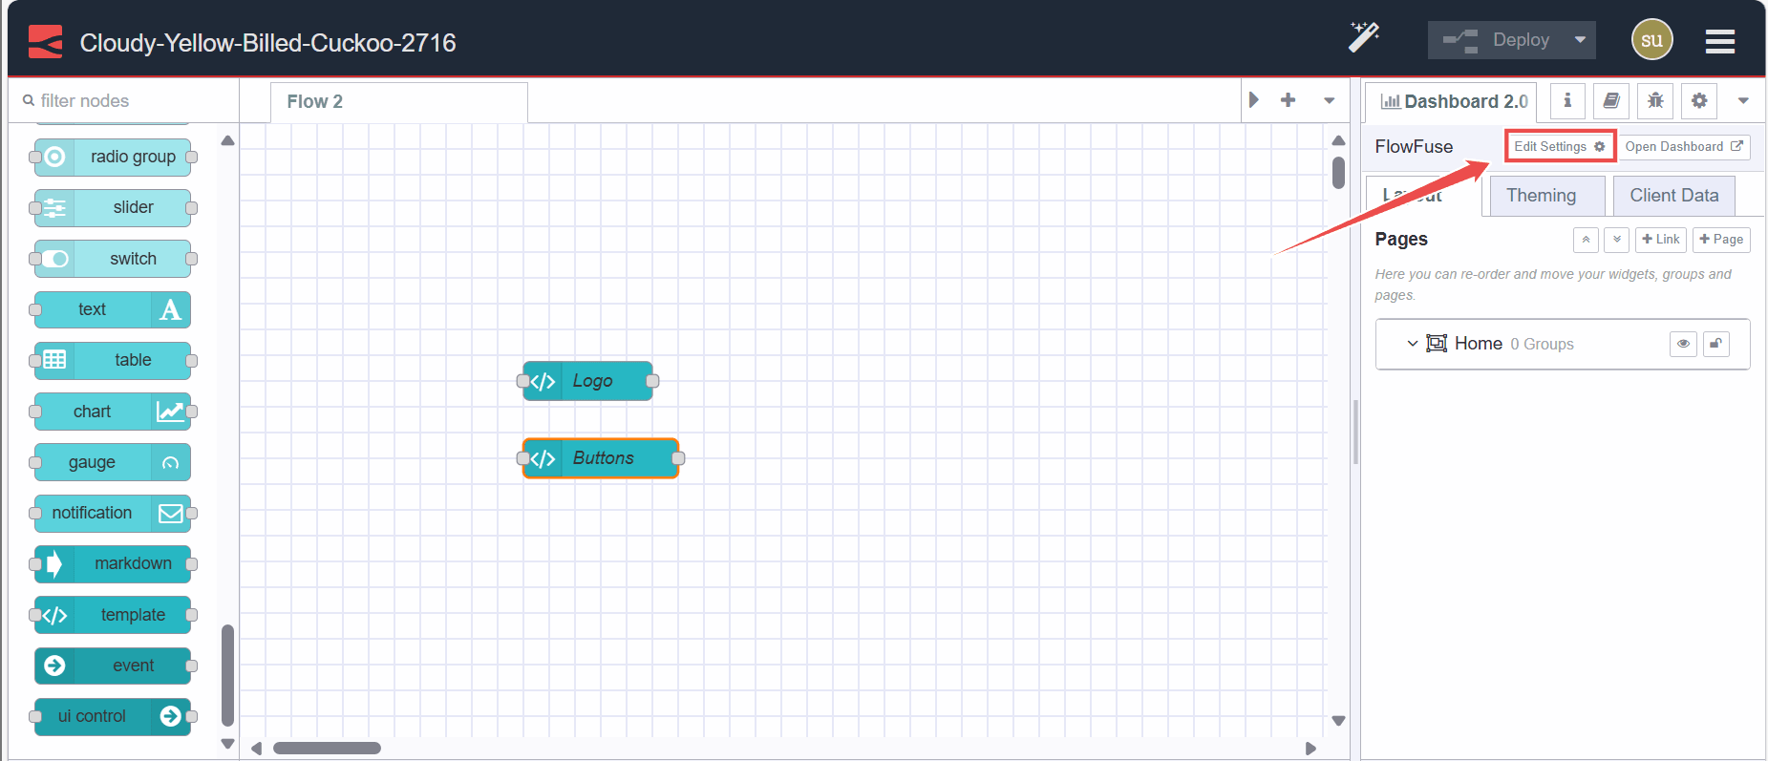
Task: Toggle visibility eye for Home page
Action: point(1683,344)
